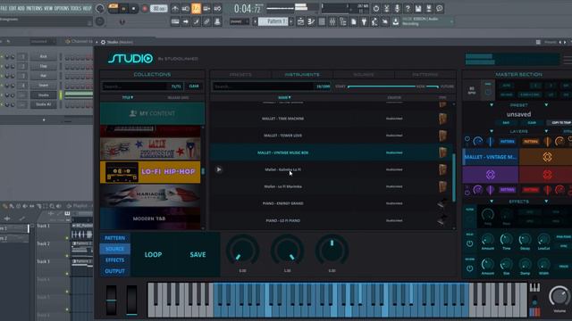Open the question mark help icon

point(408,8)
